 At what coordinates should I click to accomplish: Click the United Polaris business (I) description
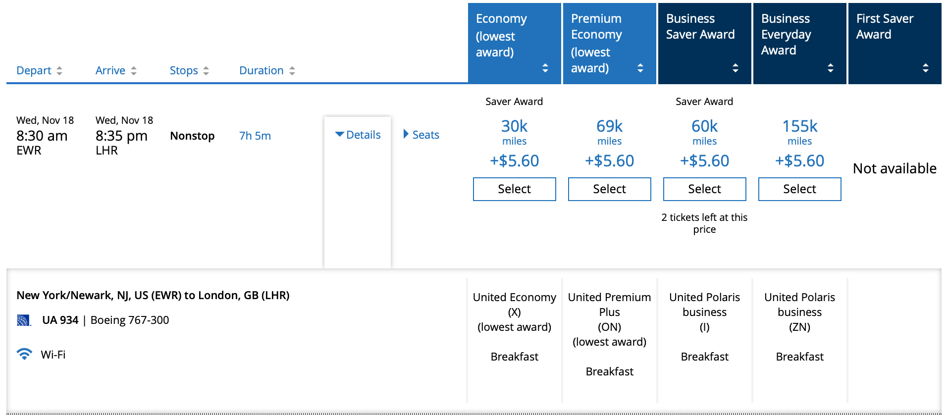click(x=705, y=312)
